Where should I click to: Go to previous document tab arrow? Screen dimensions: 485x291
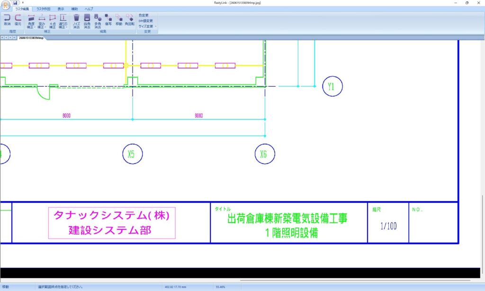coord(6,38)
